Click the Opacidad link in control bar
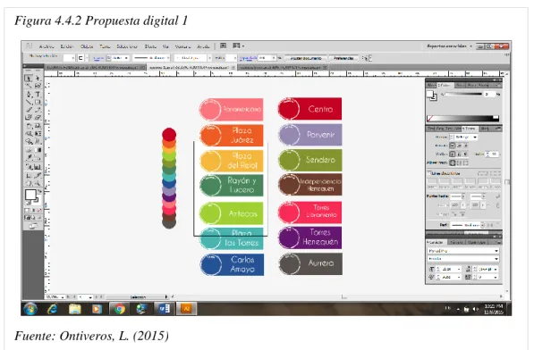 (248, 58)
